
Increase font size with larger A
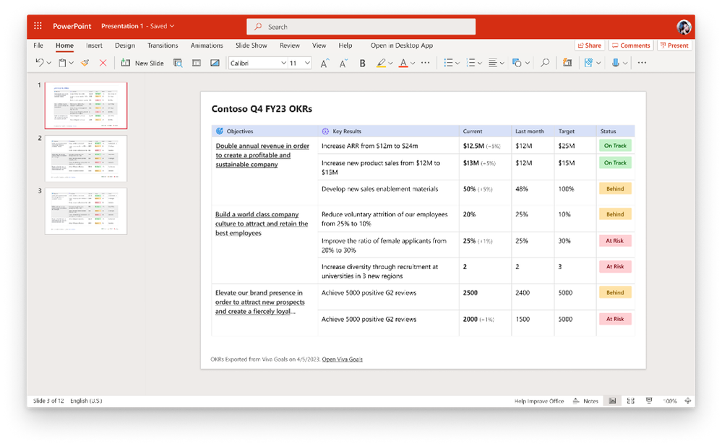(325, 64)
